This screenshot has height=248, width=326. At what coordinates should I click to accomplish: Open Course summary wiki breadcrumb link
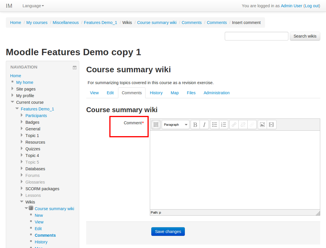coord(157,23)
